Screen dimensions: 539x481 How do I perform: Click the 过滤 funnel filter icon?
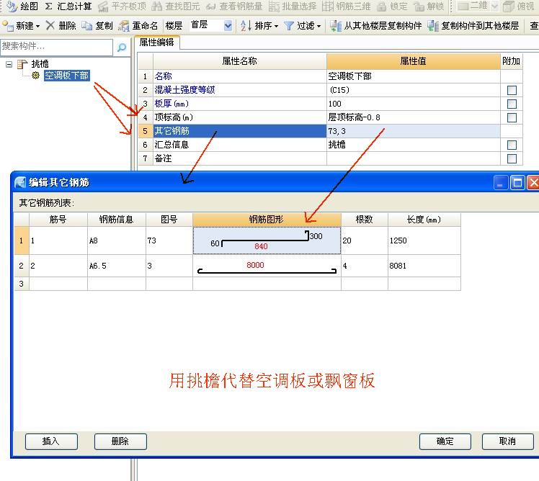click(289, 26)
